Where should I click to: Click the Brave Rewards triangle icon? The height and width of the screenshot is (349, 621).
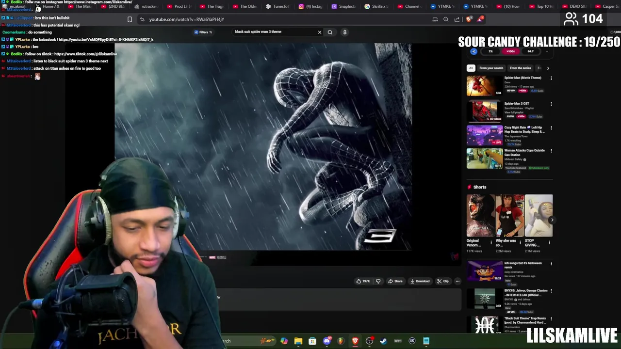pos(480,19)
